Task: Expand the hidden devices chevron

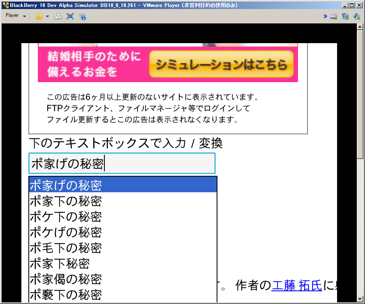Action: tap(325, 16)
